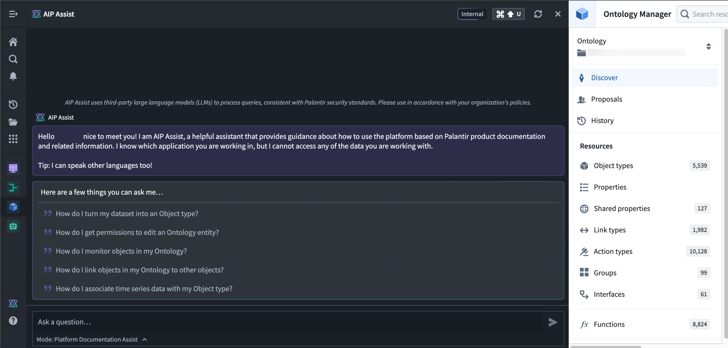
Task: Open Object types resource list
Action: coord(645,166)
